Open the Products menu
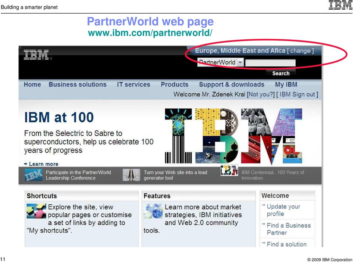Image resolution: width=353 pixels, height=262 pixels. 174,85
